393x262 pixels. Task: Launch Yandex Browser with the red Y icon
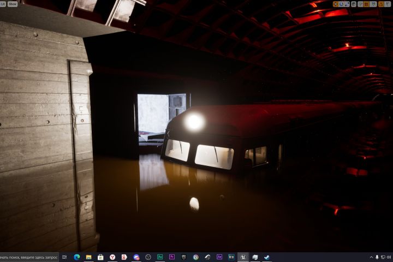tap(112, 257)
